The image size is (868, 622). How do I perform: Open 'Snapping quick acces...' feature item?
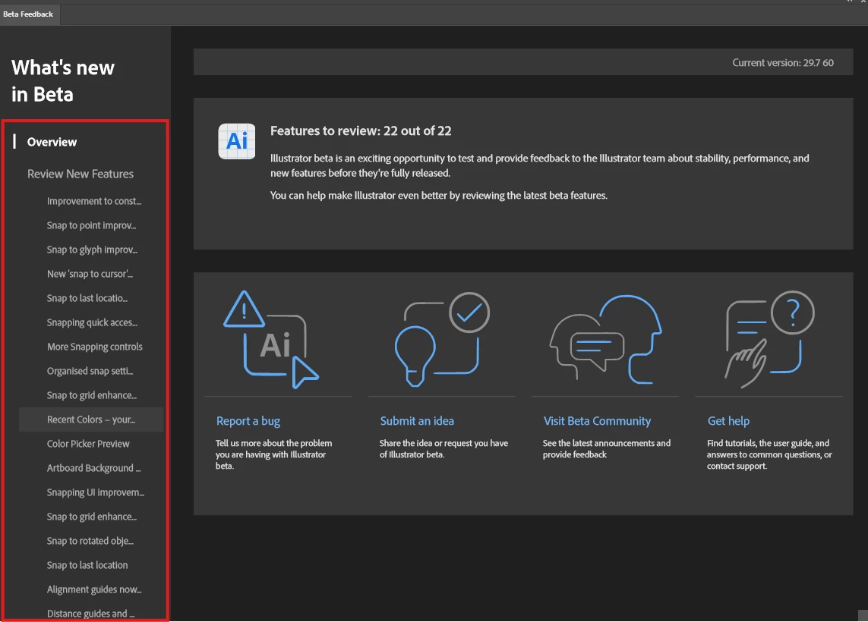(92, 323)
